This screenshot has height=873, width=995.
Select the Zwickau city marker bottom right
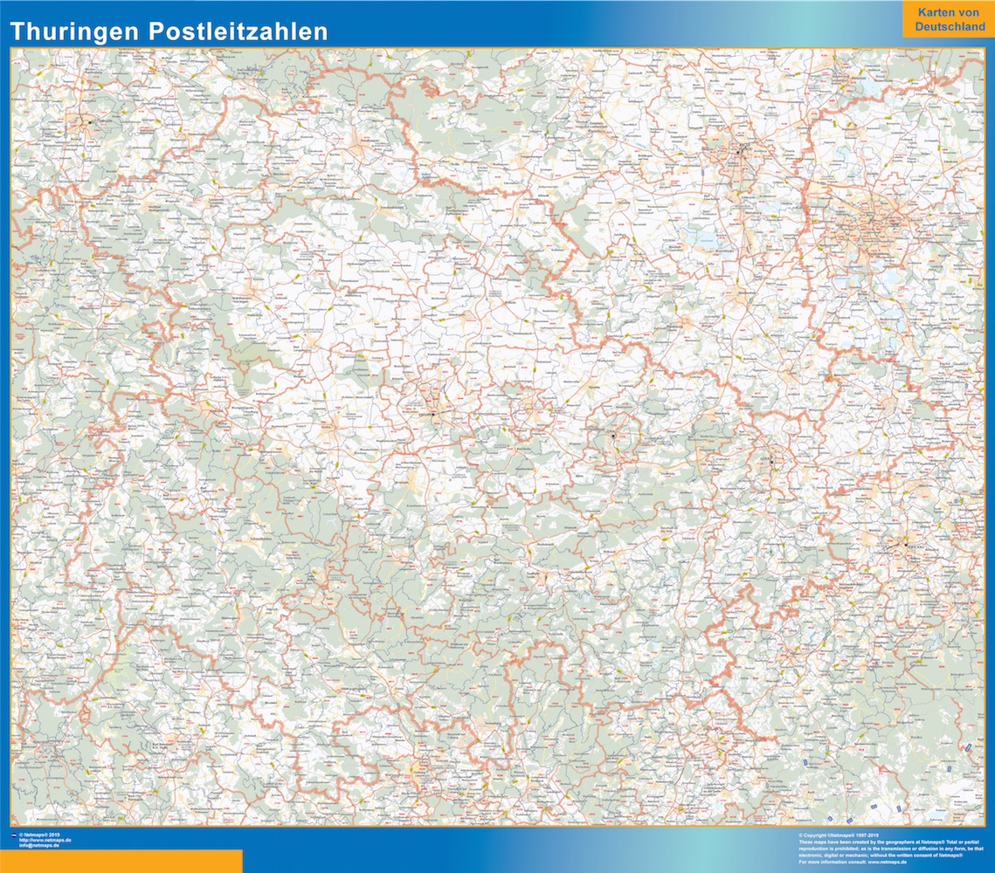[x=906, y=545]
